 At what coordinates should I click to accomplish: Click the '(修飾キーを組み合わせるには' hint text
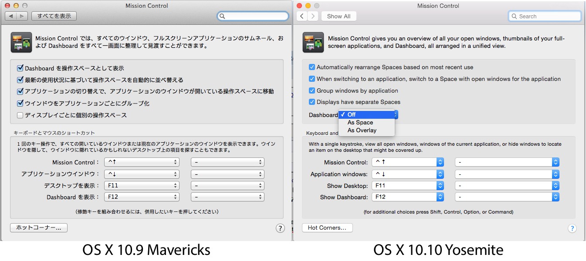click(x=147, y=212)
